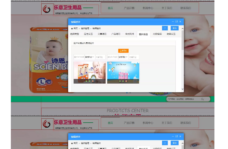Screen dimensions: 228x149
Task: Click the first 可填网址 URL input field
Action: 100,57
